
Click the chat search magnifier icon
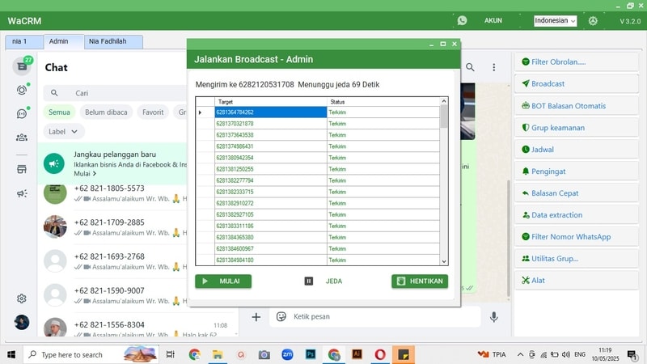tap(470, 67)
